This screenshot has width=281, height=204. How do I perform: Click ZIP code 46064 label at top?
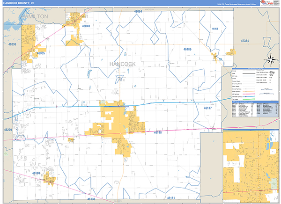(138, 11)
